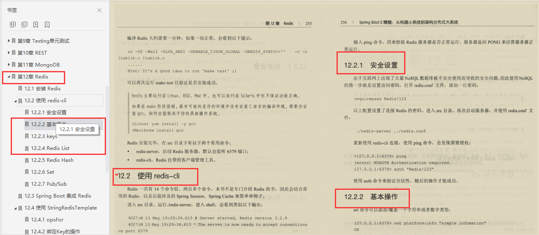This screenshot has height=235, width=539.
Task: Open bookmark 12.4 使用 StringRedisTemplate
Action: tap(61, 208)
